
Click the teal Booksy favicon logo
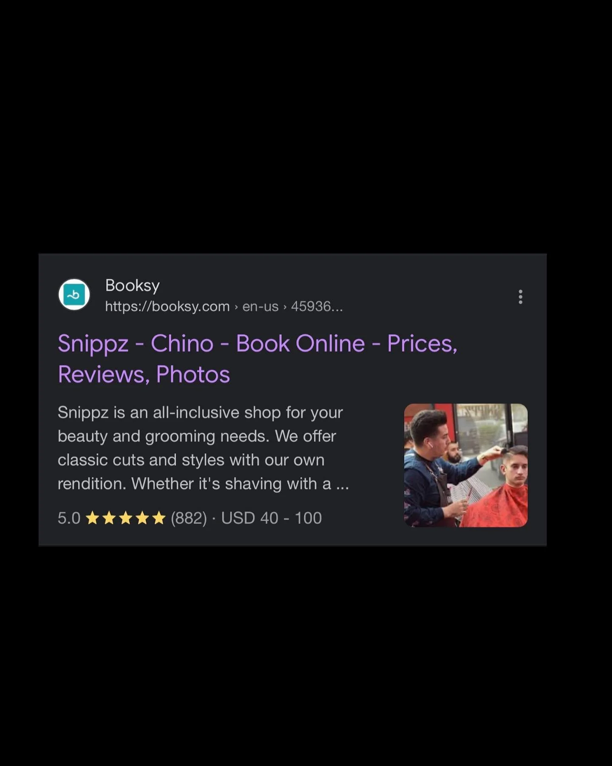(x=74, y=294)
